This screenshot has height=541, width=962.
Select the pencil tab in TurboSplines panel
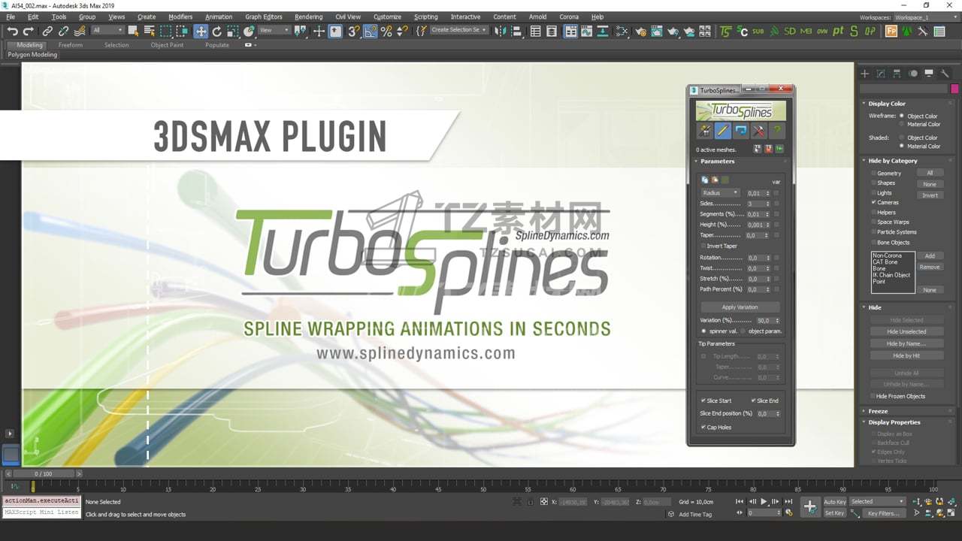pyautogui.click(x=722, y=131)
